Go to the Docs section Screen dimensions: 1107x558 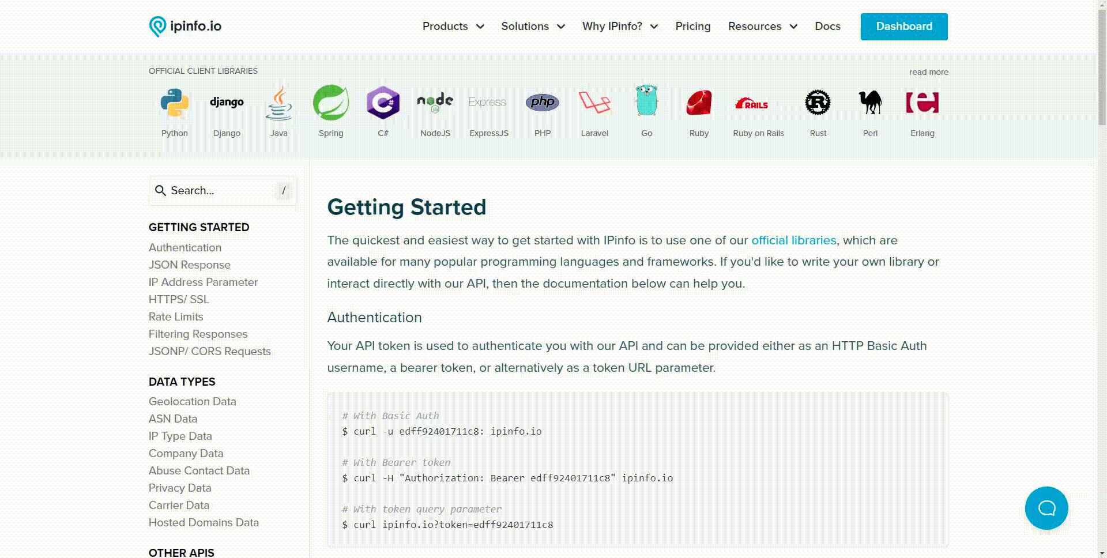point(827,26)
